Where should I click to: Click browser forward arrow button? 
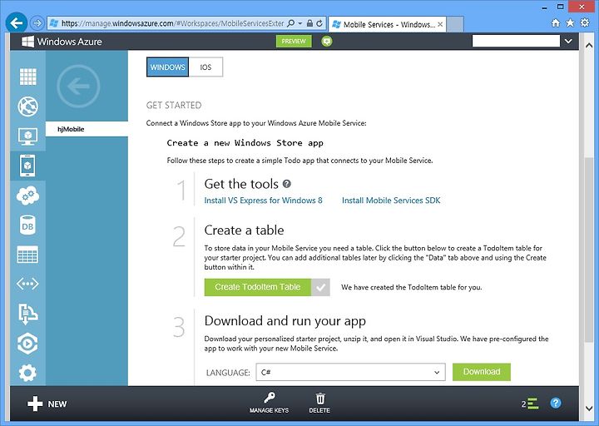click(37, 23)
